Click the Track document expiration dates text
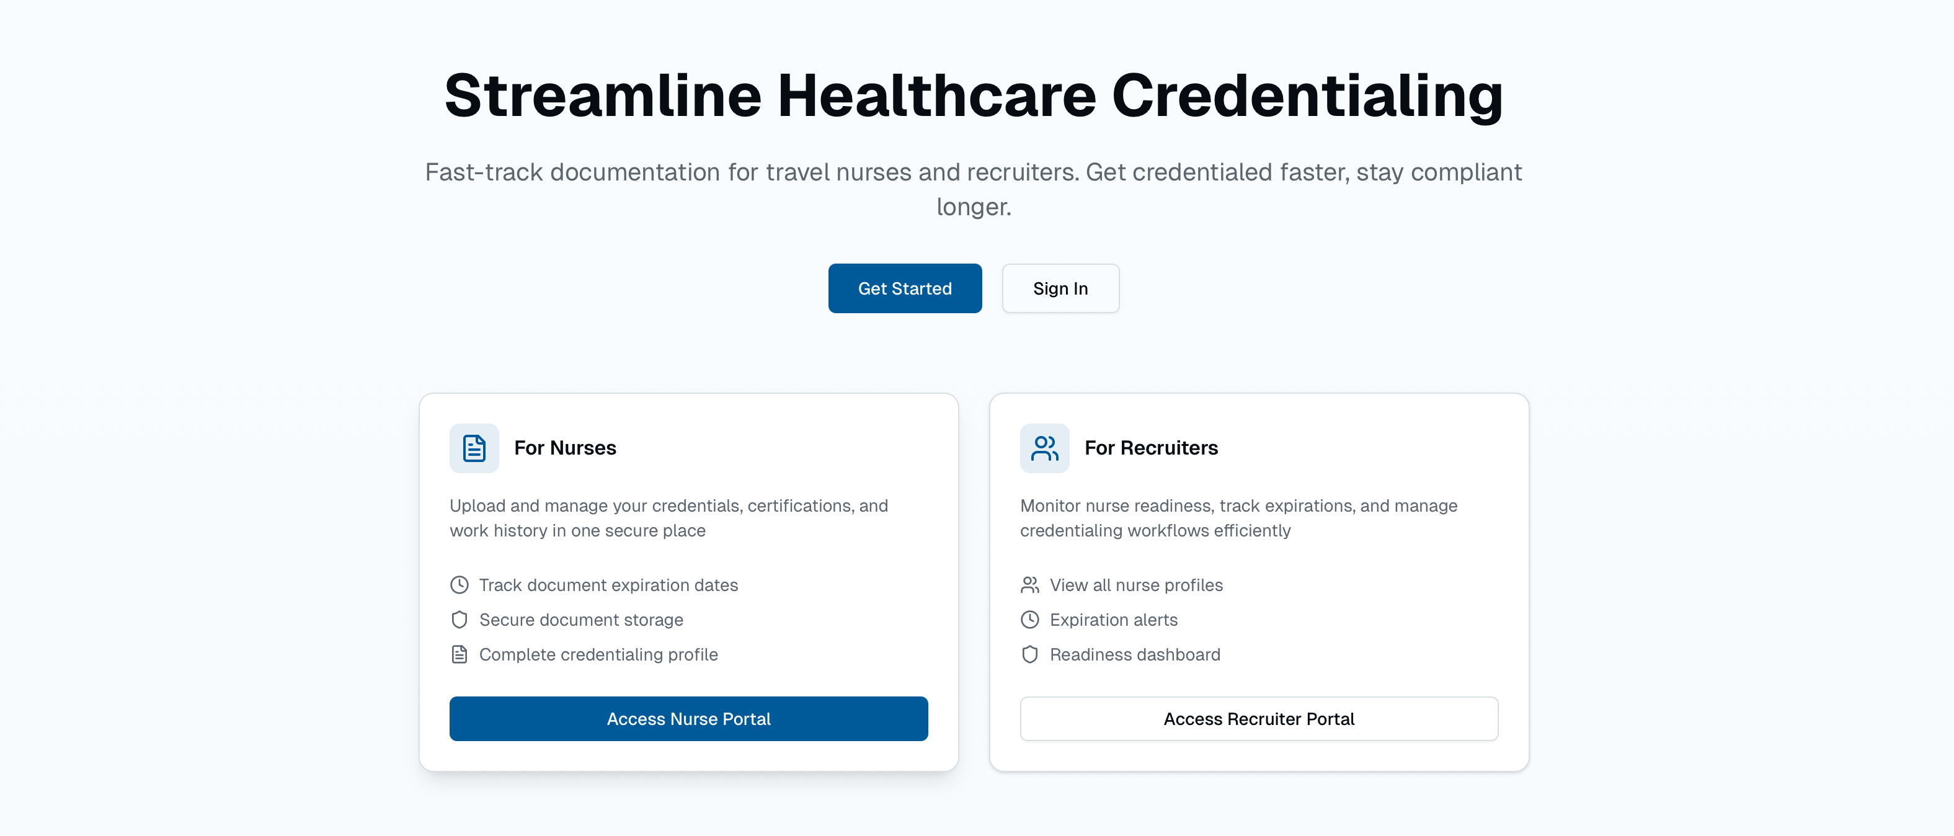The image size is (1954, 836). (x=608, y=585)
